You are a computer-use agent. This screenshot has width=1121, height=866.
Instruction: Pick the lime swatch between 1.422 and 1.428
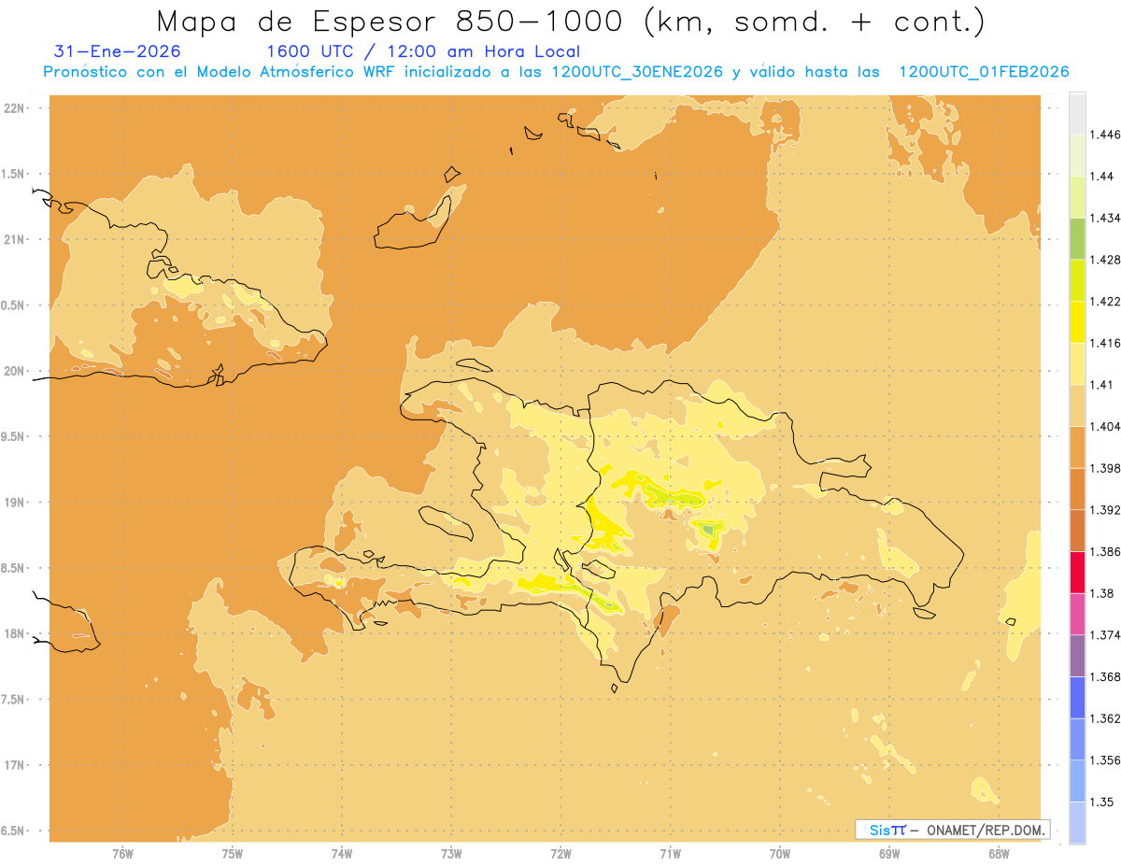pos(1077,280)
